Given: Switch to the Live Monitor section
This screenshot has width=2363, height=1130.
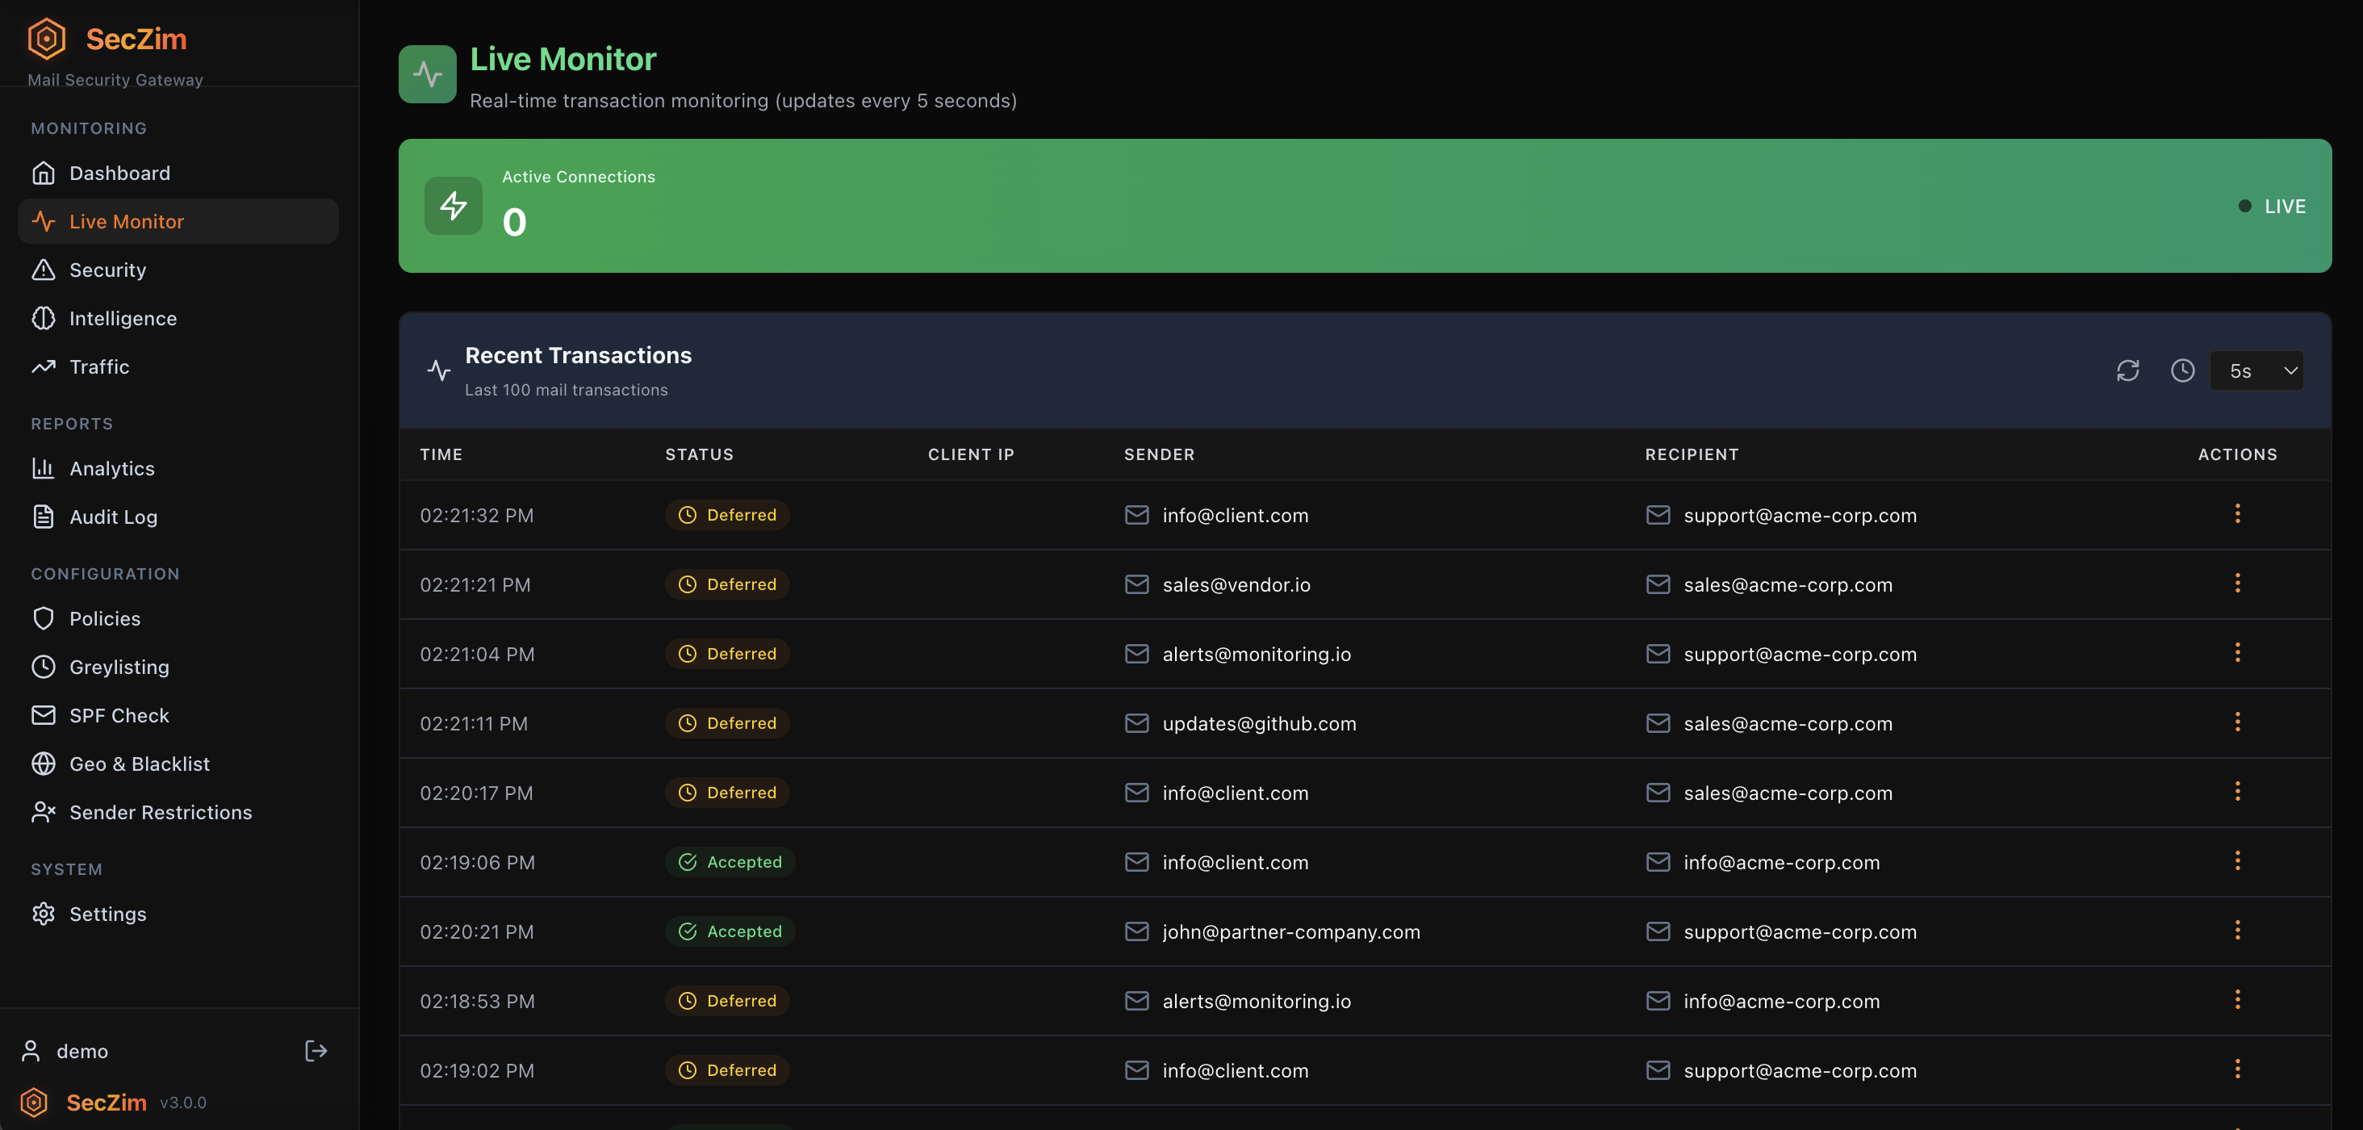Looking at the screenshot, I should 126,221.
